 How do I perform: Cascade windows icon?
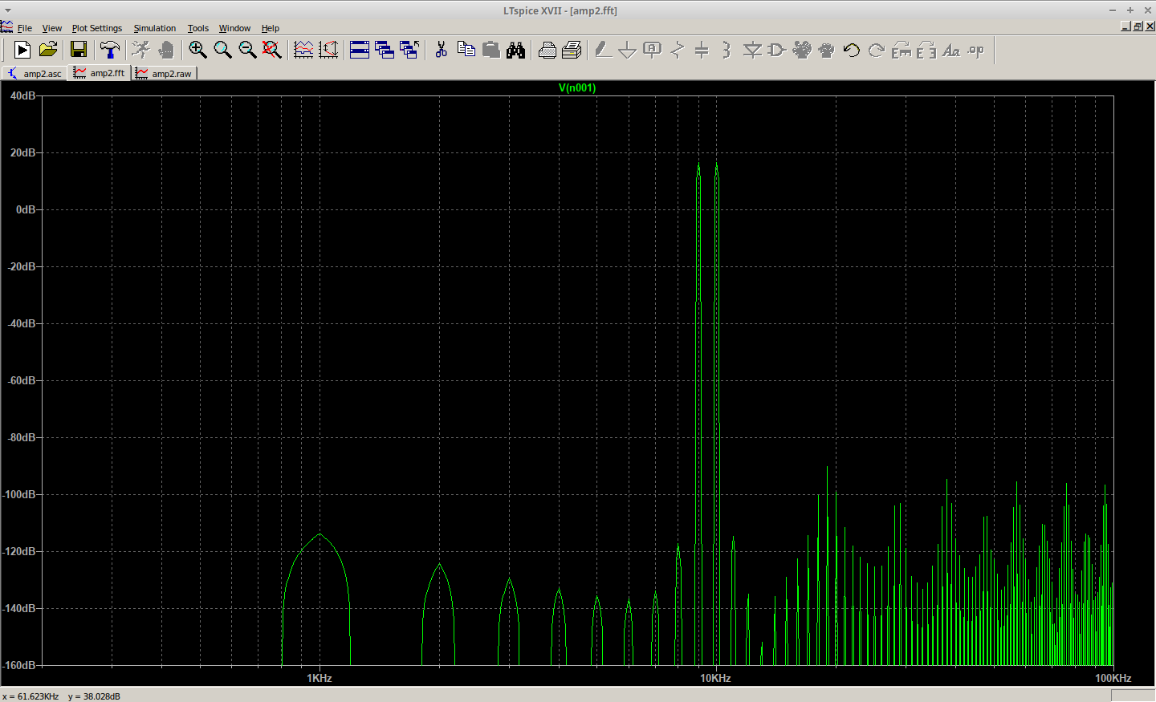[x=385, y=50]
